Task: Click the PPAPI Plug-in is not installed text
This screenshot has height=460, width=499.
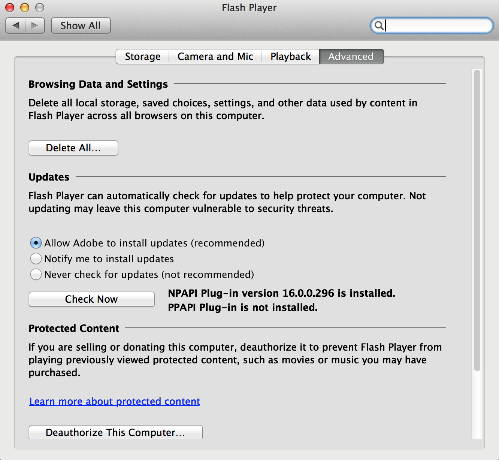Action: (x=243, y=308)
